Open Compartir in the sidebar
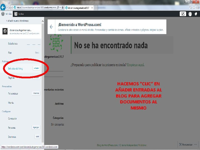 (x=12, y=119)
